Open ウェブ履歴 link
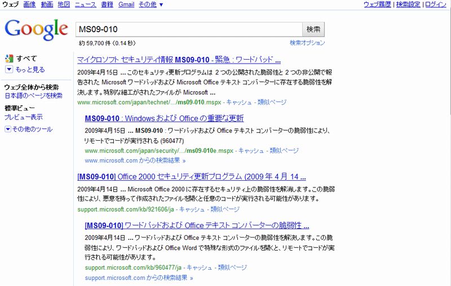The image size is (451, 286). (x=377, y=5)
